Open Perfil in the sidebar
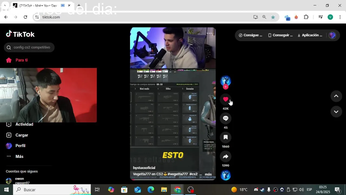This screenshot has height=195, width=346. (x=16, y=146)
